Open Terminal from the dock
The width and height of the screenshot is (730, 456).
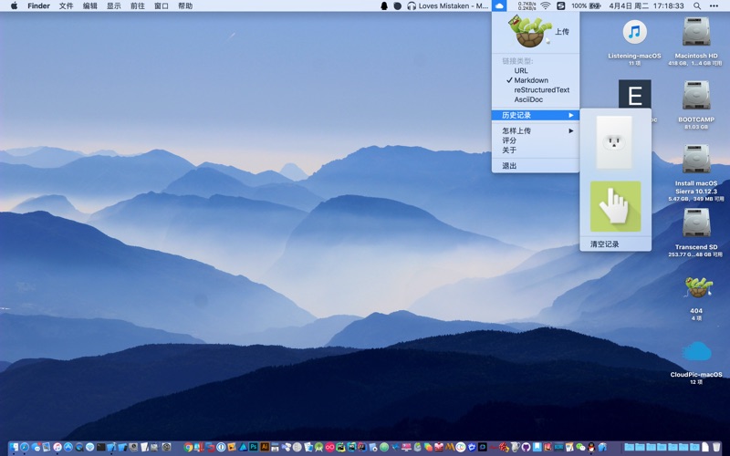click(100, 447)
